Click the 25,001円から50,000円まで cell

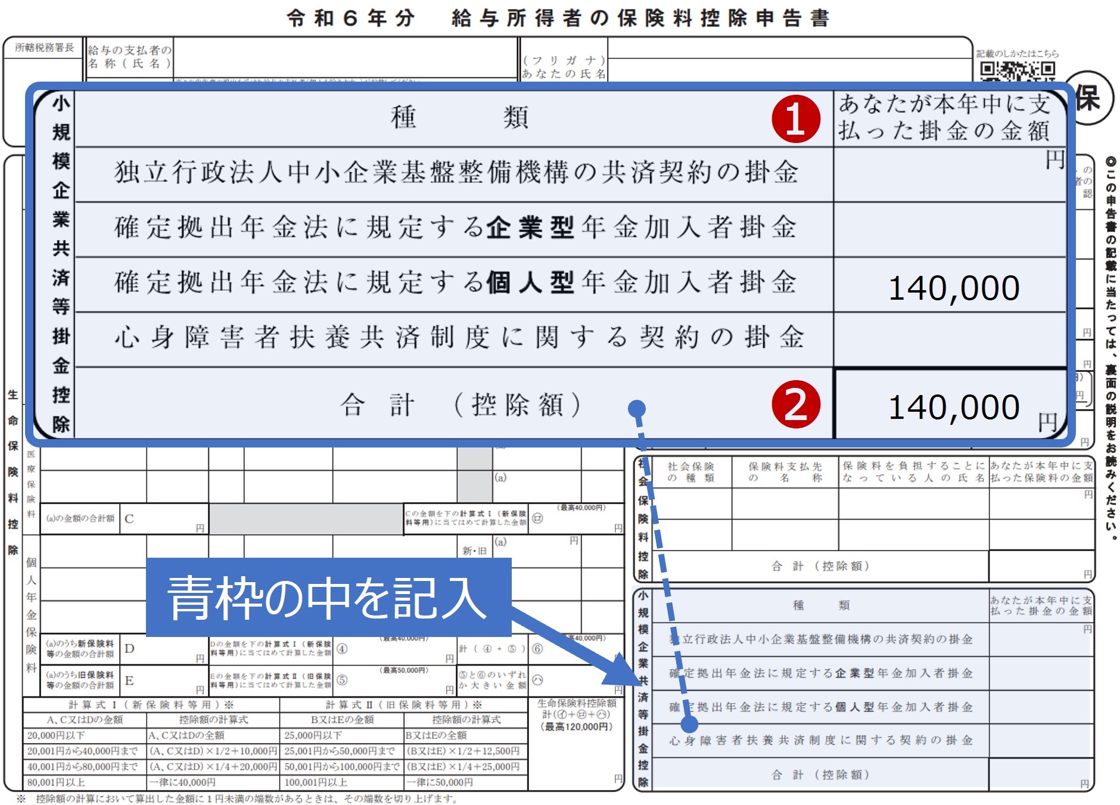click(342, 751)
